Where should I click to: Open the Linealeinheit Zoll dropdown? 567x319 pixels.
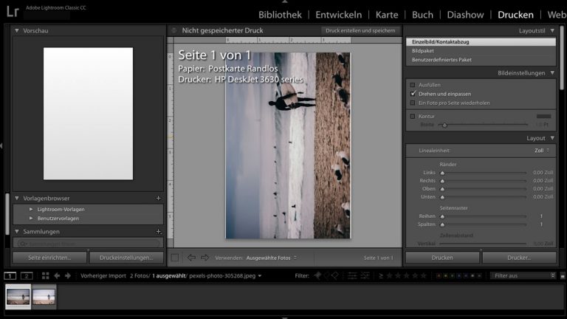[x=540, y=150]
